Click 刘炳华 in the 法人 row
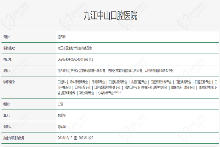Viewport: 220px width, 147px height. click(62, 115)
